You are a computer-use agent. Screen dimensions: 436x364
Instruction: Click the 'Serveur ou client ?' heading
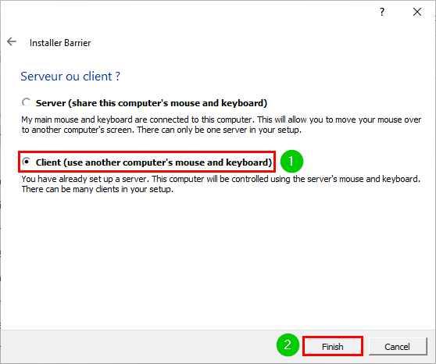click(70, 77)
